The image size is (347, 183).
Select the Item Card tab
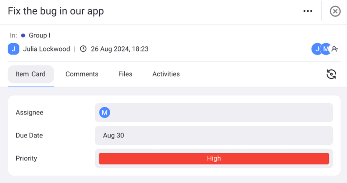(31, 74)
